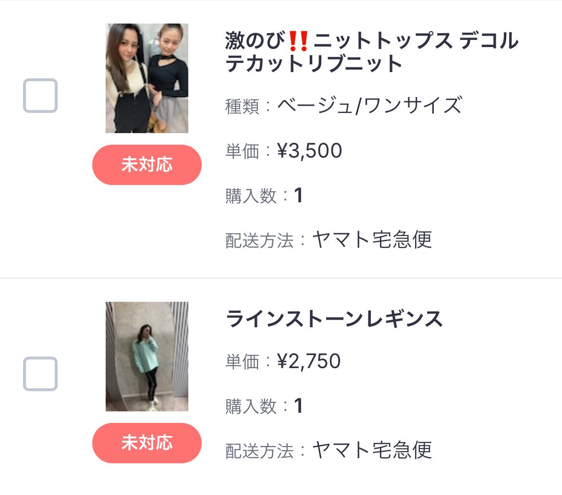The height and width of the screenshot is (495, 562).
Task: Click the leggings purchase quantity value
Action: pyautogui.click(x=298, y=406)
